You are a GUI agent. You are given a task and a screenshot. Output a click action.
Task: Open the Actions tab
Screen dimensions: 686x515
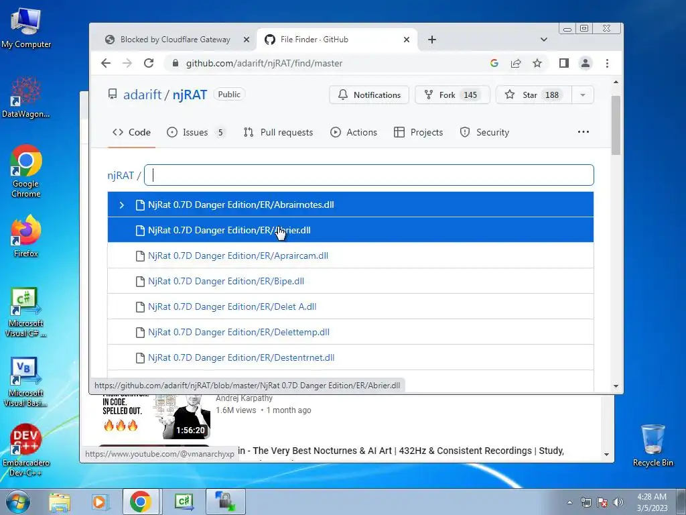(x=354, y=132)
